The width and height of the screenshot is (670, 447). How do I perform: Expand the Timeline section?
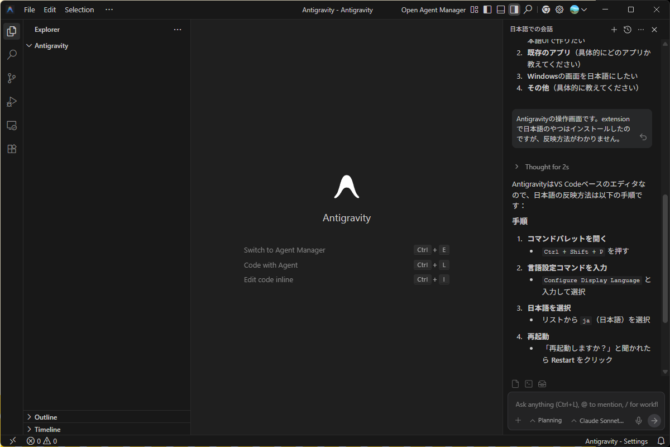(47, 430)
